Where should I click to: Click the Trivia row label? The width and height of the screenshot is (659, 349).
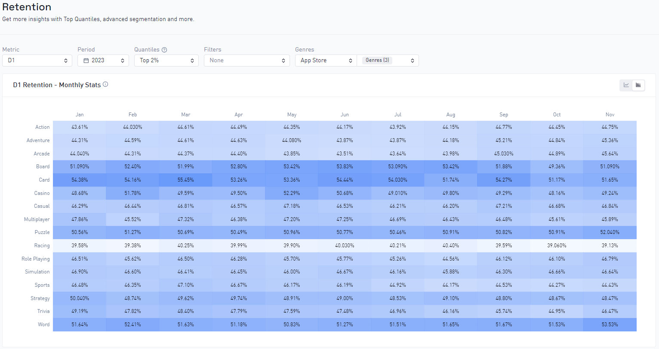point(43,311)
